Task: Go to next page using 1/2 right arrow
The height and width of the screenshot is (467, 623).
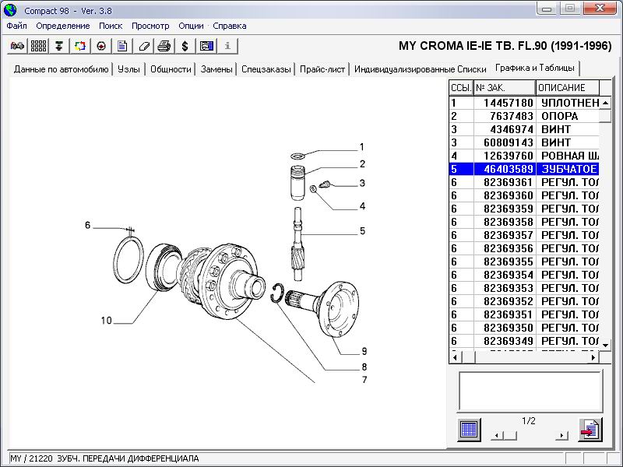Action: click(561, 435)
